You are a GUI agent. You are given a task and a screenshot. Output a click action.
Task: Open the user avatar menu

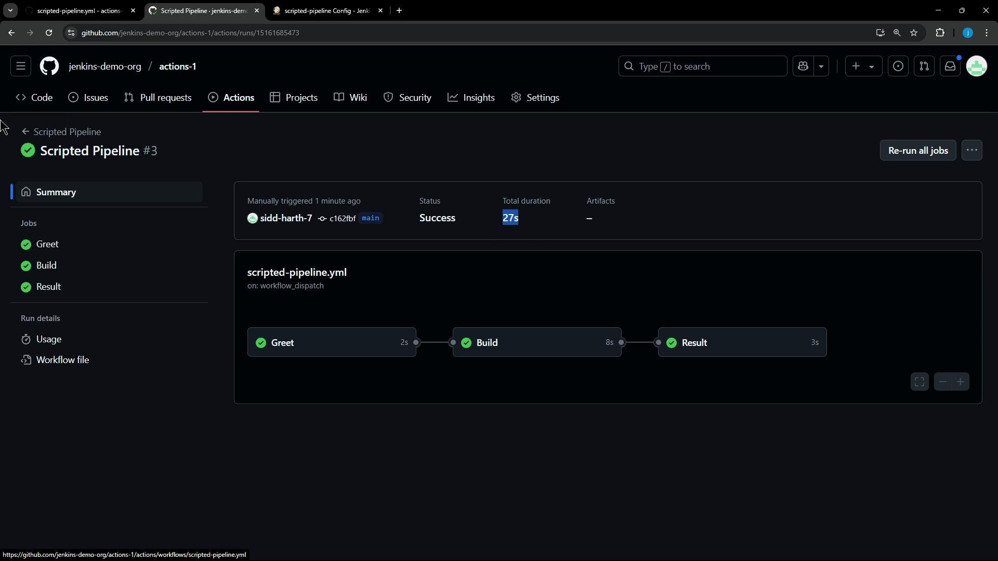[x=977, y=66]
